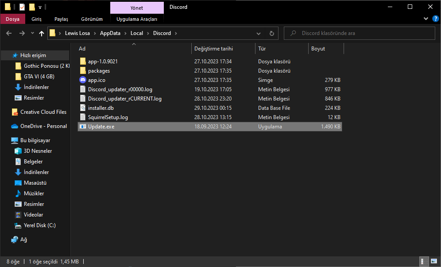Expand chevron after Discord breadcrumb
Viewport: 441px width, 267px height.
coord(176,33)
